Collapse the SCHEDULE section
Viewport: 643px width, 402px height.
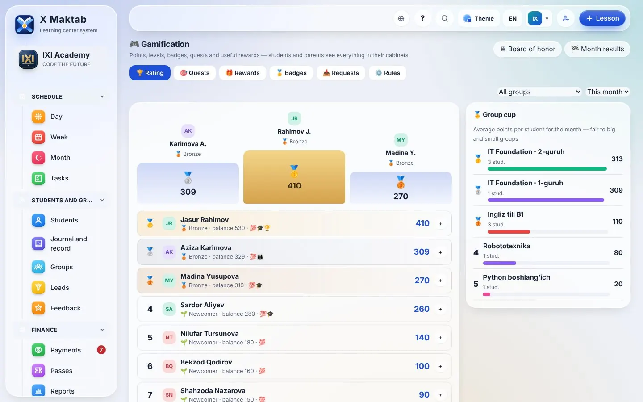tap(61, 96)
